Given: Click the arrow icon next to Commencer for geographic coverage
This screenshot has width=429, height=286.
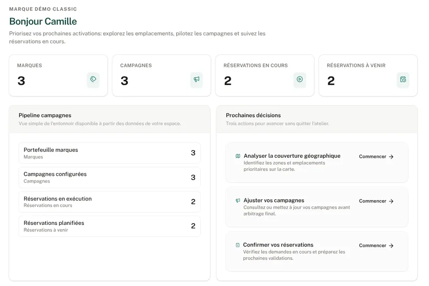Looking at the screenshot, I should pyautogui.click(x=391, y=156).
